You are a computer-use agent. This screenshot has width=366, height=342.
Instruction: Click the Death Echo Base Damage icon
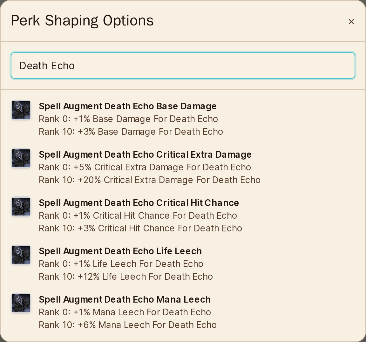pyautogui.click(x=21, y=110)
